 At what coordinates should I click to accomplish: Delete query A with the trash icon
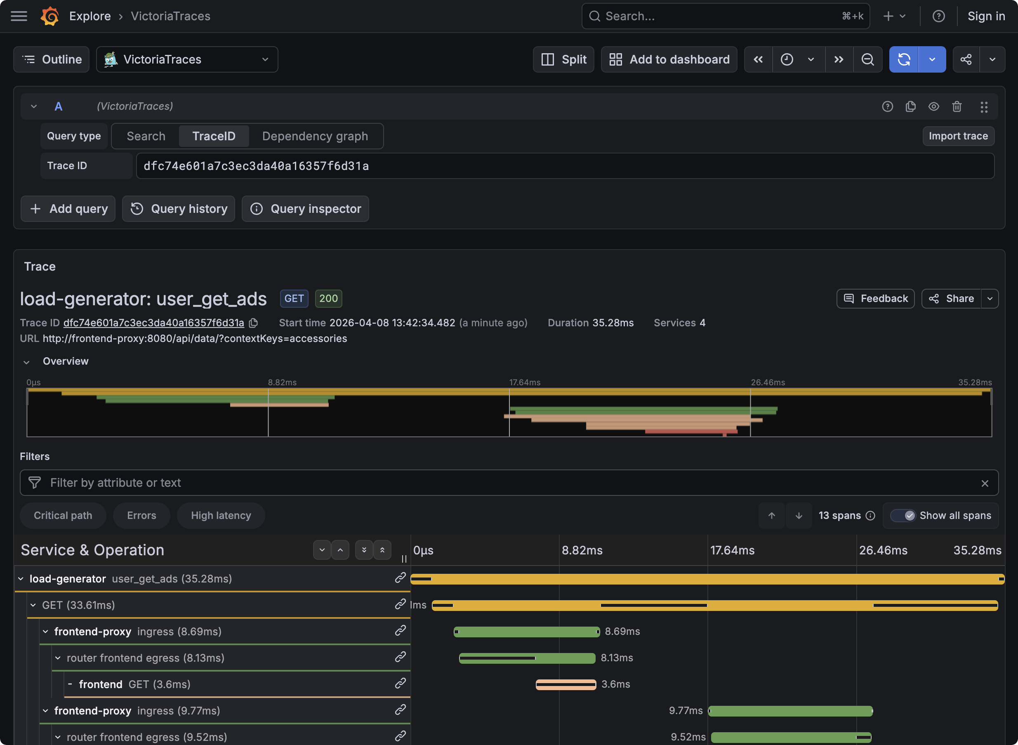[957, 106]
